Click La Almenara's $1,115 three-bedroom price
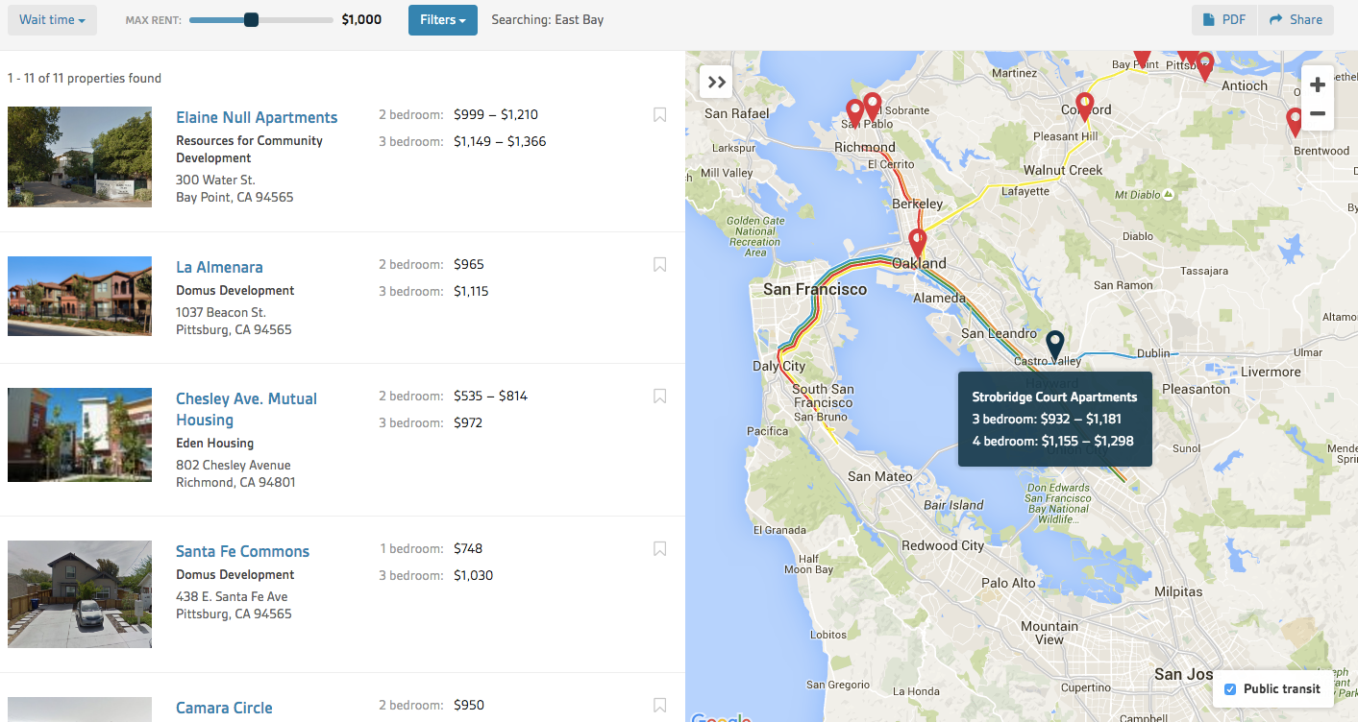The width and height of the screenshot is (1358, 722). pos(471,292)
